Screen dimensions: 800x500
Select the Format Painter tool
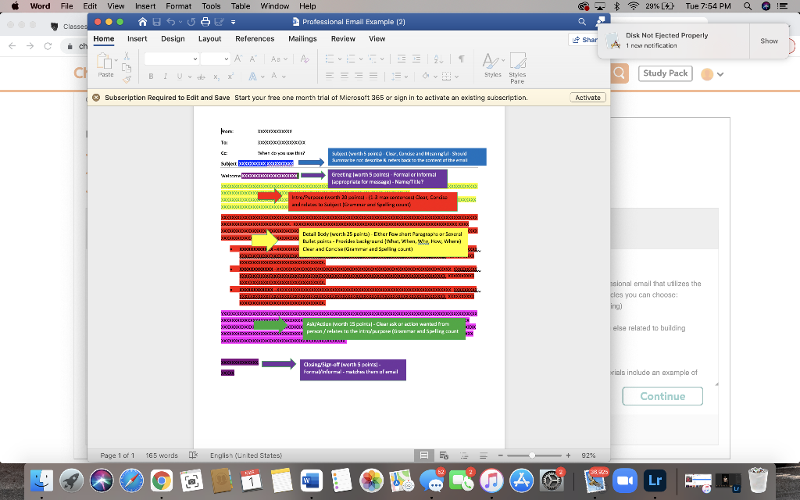coord(127,78)
